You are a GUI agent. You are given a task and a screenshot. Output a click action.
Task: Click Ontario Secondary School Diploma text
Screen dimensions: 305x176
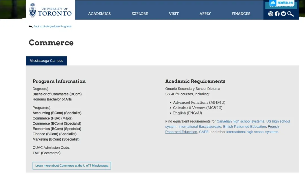pyautogui.click(x=193, y=89)
